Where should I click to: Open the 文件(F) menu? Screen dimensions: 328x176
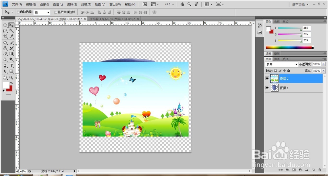pos(17,4)
